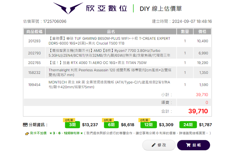The image size is (227, 156).
Task: Click the 數量 column header
Action: click(x=185, y=31)
